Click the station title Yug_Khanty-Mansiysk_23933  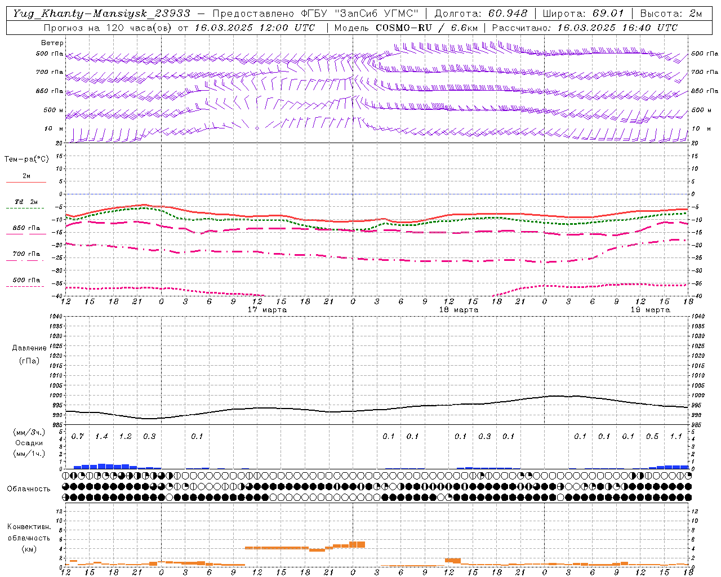[x=101, y=14]
